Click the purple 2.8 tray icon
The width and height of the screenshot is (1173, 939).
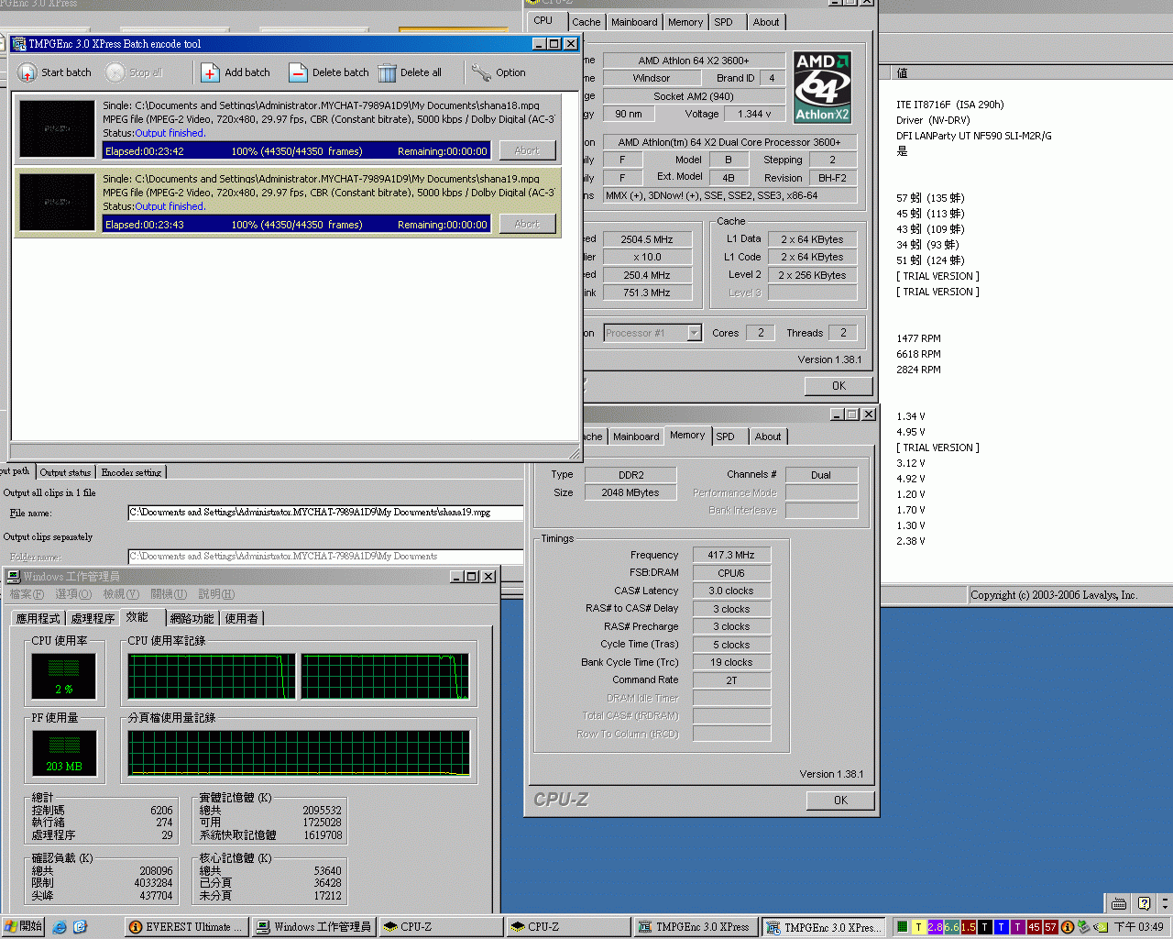pyautogui.click(x=935, y=927)
